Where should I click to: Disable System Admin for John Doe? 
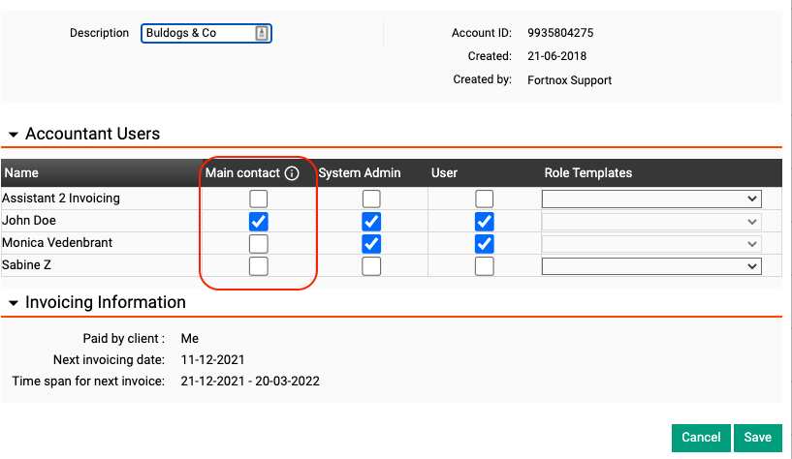pyautogui.click(x=371, y=222)
